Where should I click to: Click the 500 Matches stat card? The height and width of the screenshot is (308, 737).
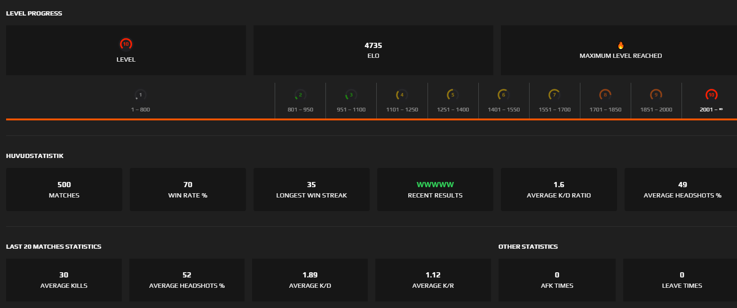pos(64,190)
